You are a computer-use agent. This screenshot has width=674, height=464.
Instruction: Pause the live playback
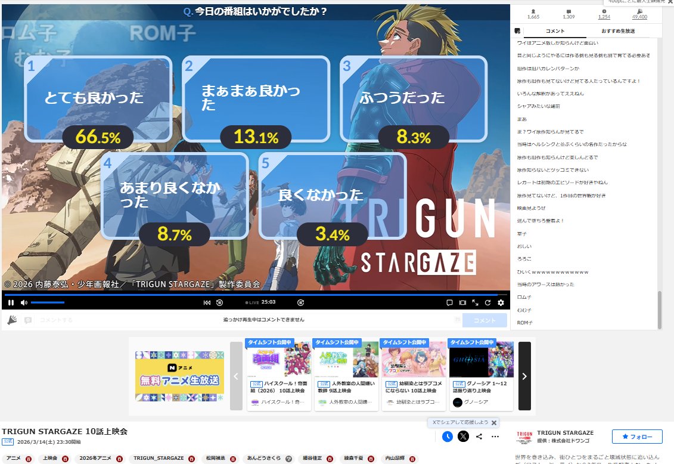(x=11, y=303)
